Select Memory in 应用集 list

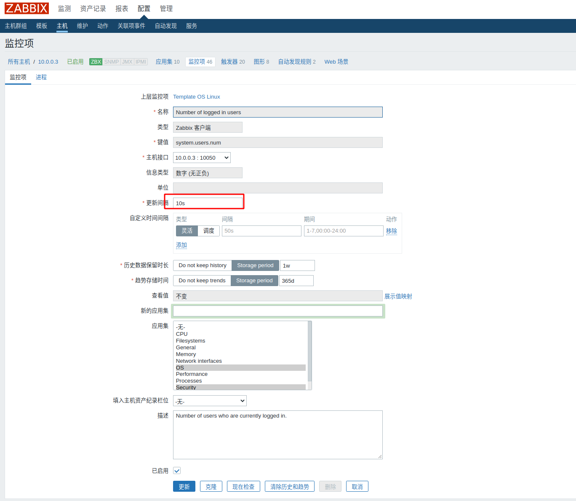[x=241, y=354]
